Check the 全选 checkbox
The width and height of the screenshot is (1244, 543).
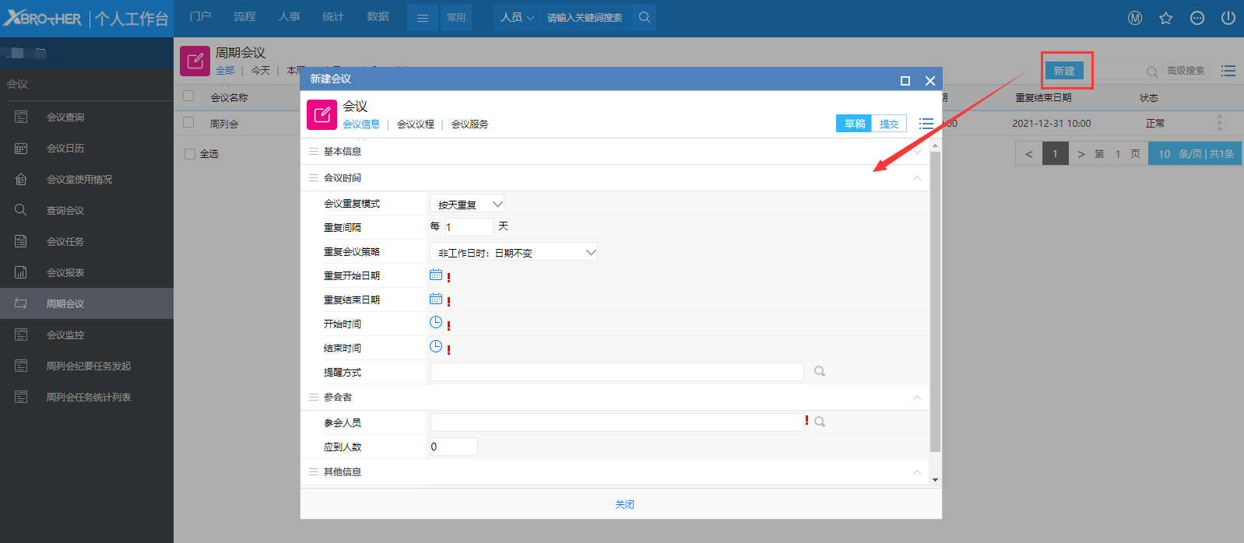pos(190,154)
